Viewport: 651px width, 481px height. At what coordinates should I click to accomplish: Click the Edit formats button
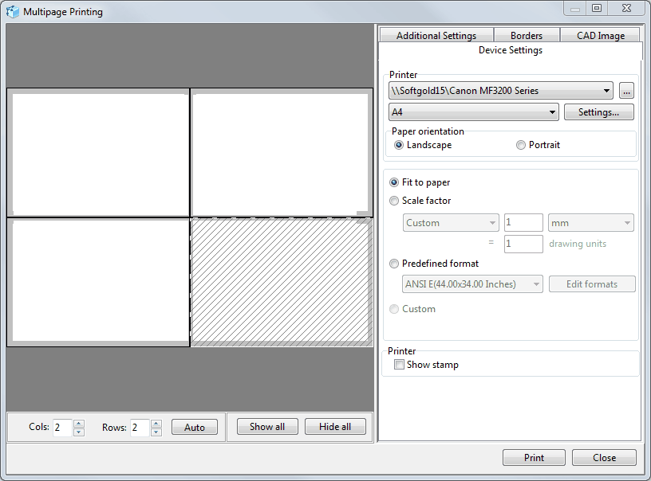coord(592,284)
